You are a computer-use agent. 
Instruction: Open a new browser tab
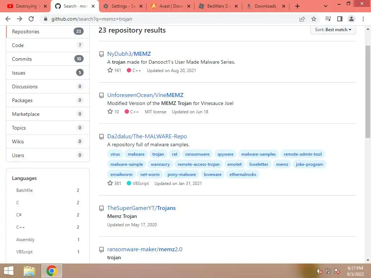pyautogui.click(x=297, y=6)
